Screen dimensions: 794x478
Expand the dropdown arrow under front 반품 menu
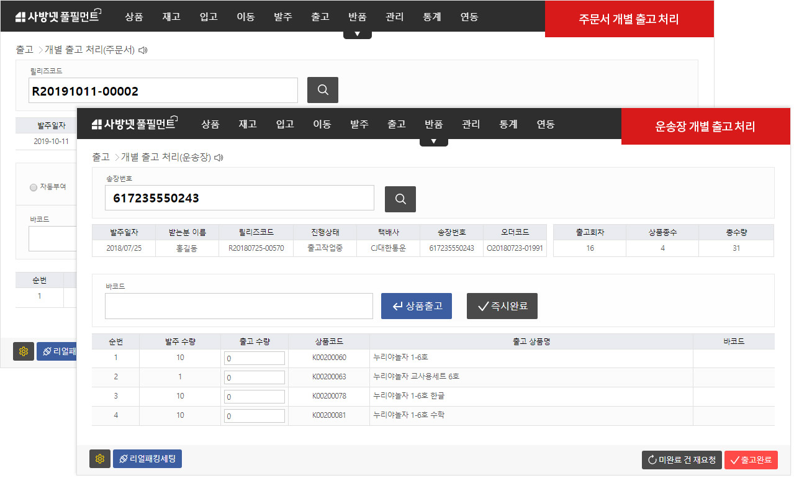point(433,142)
